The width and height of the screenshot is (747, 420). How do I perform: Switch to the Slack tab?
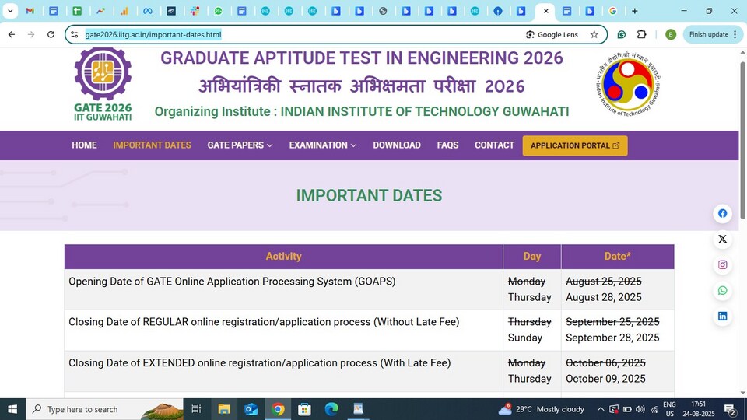pos(195,10)
